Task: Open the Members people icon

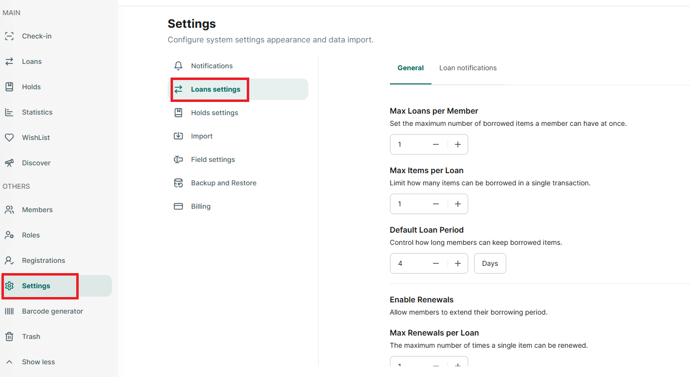Action: (x=9, y=210)
